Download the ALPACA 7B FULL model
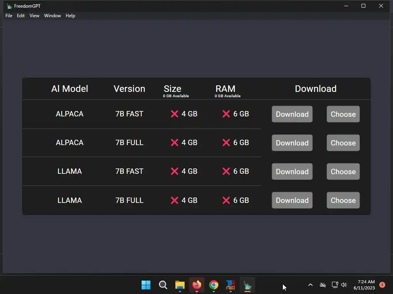Image resolution: width=393 pixels, height=294 pixels. coord(292,143)
